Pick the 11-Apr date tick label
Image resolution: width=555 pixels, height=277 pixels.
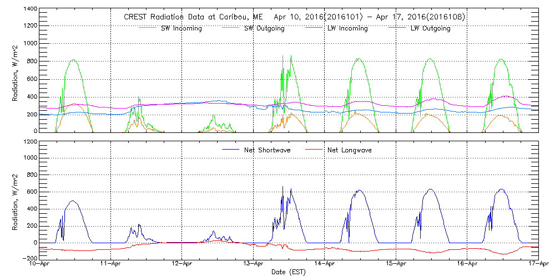click(x=111, y=264)
